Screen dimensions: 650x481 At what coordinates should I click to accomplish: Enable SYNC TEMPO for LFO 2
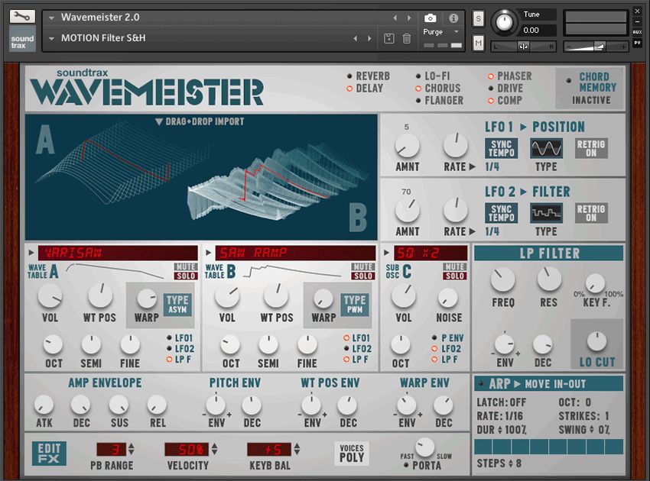(500, 211)
